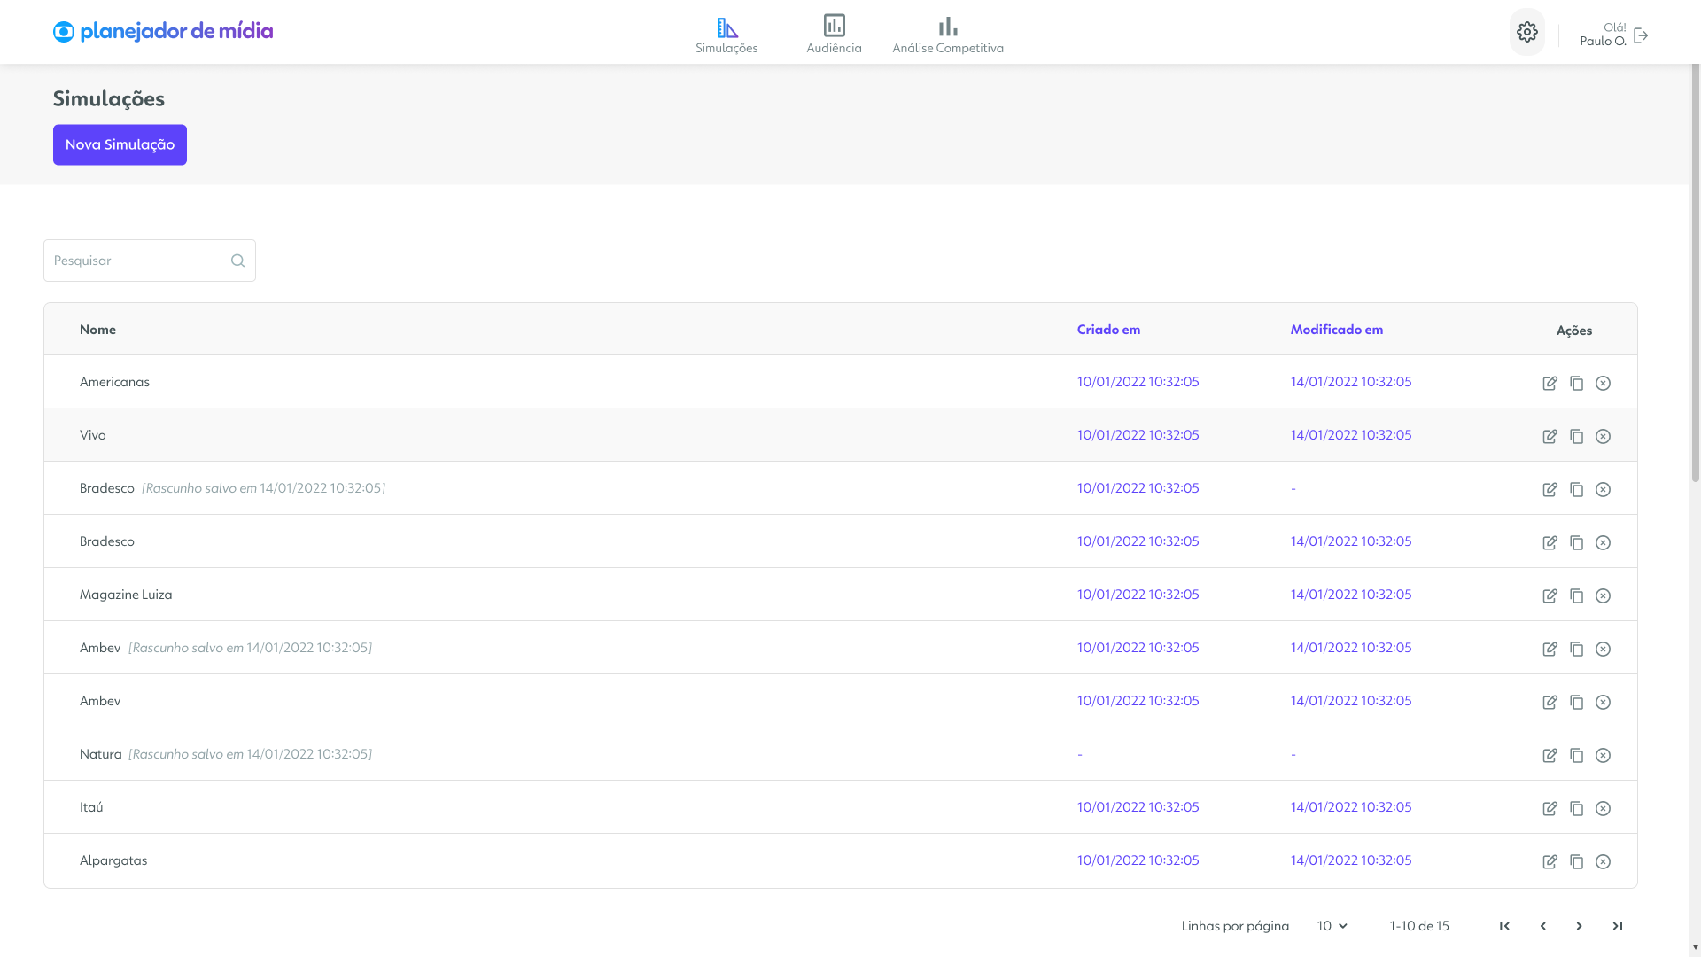Click the edit icon for Itaú row

1550,808
